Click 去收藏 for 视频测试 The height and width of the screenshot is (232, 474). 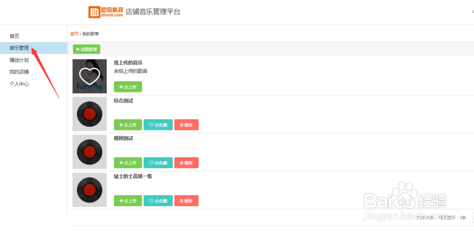coord(158,163)
